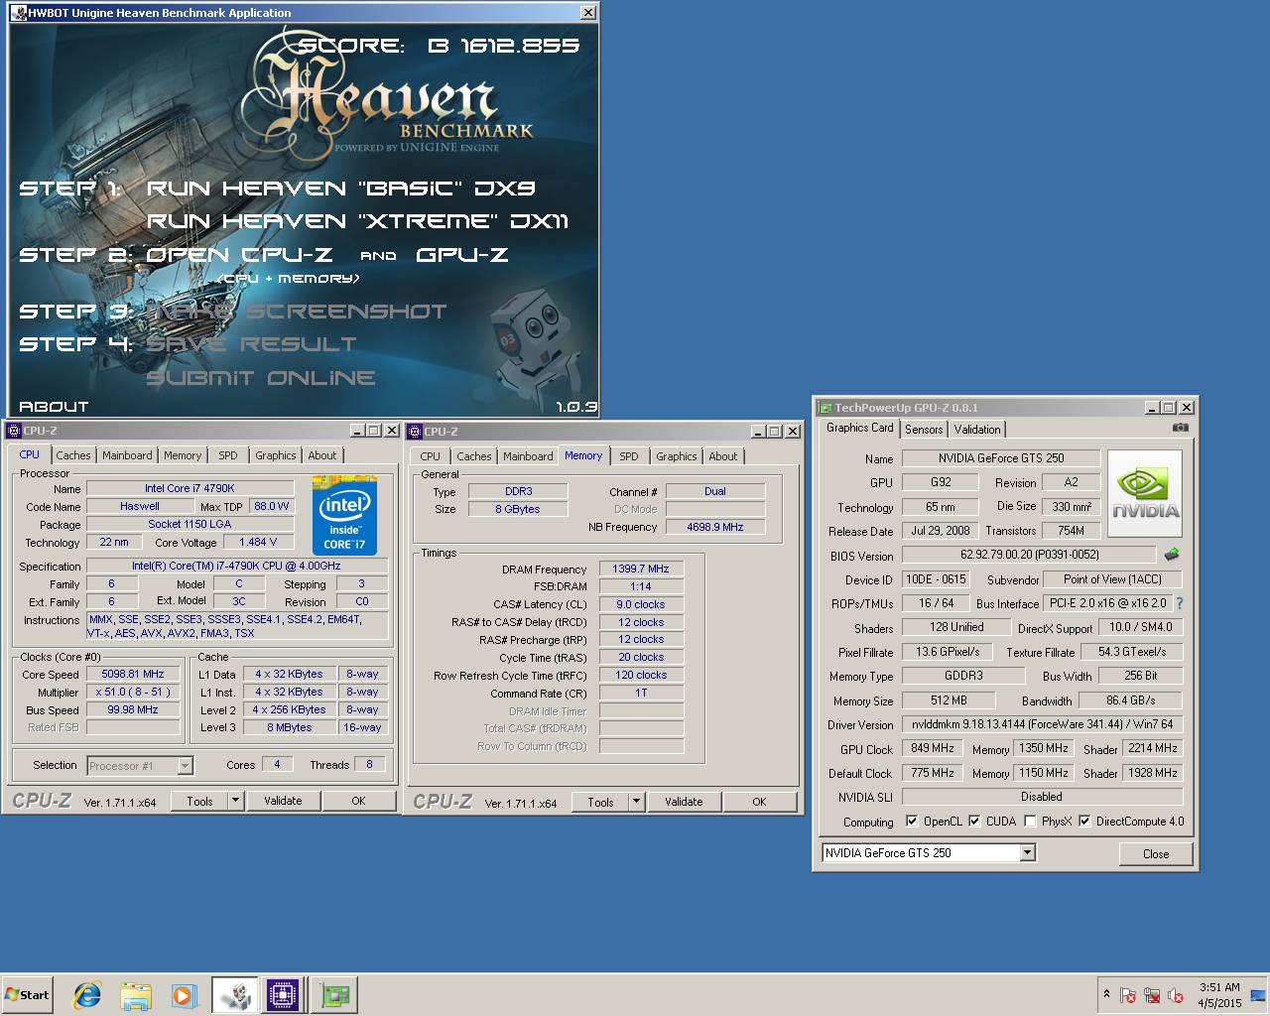Screen dimensions: 1270x1016
Task: Toggle the DirectCompute 4.0 checkbox
Action: click(1084, 822)
